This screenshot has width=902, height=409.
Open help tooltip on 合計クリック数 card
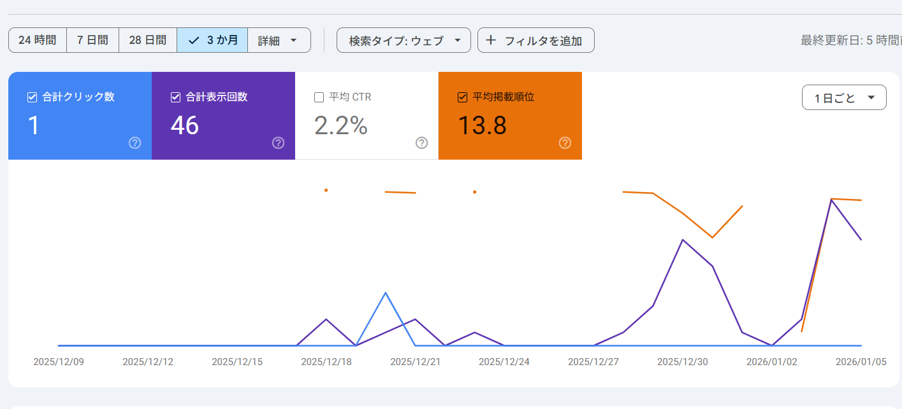(x=135, y=143)
